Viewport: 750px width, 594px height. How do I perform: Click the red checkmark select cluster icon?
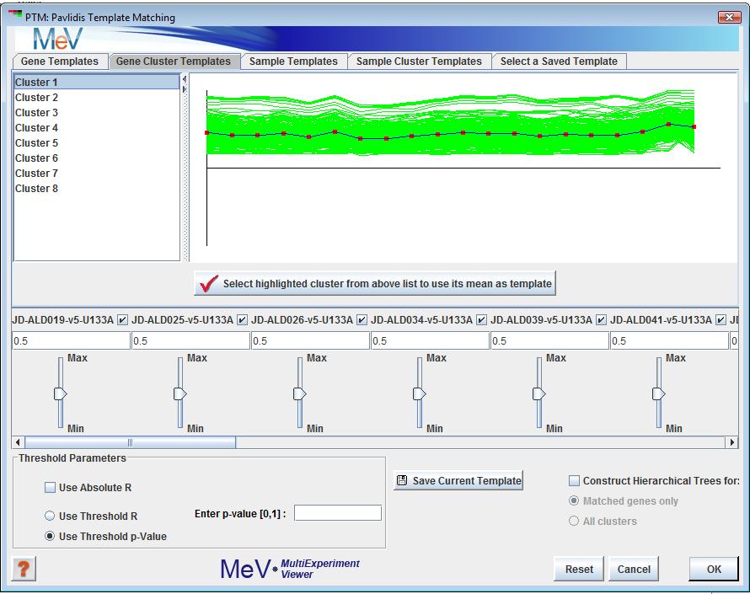pos(206,284)
